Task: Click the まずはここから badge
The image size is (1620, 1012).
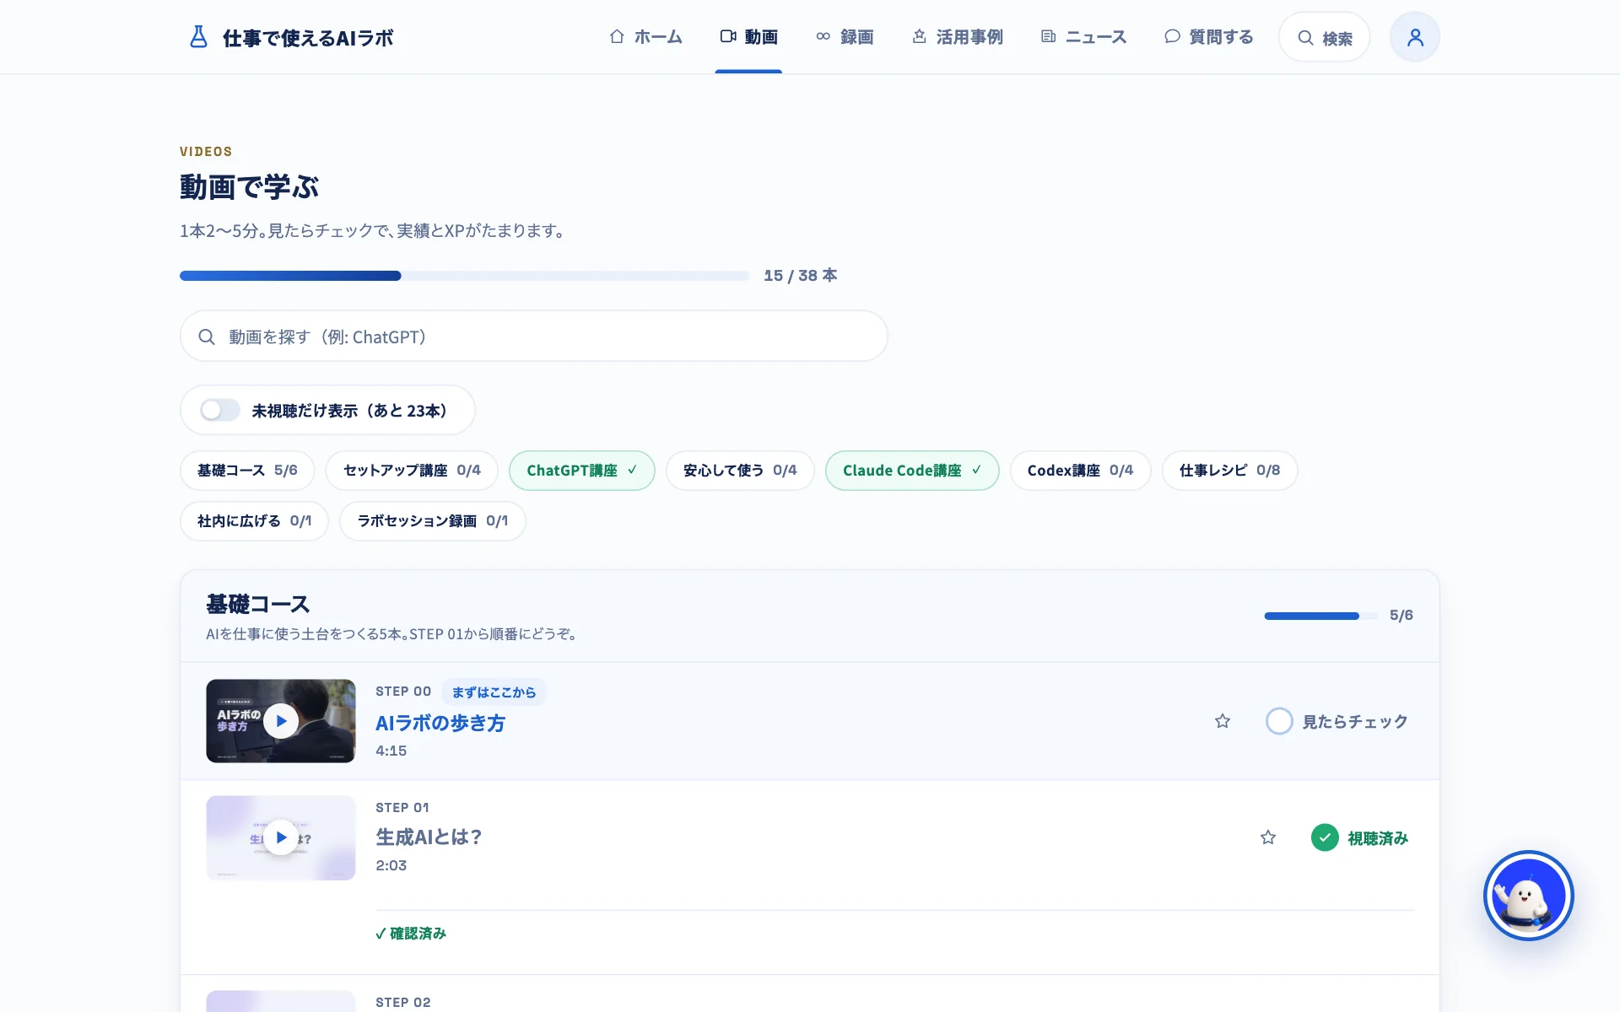Action: coord(494,692)
